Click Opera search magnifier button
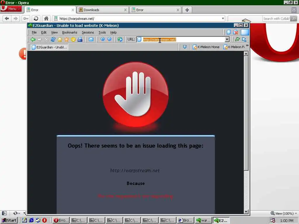The height and width of the screenshot is (224, 299). [x=294, y=18]
